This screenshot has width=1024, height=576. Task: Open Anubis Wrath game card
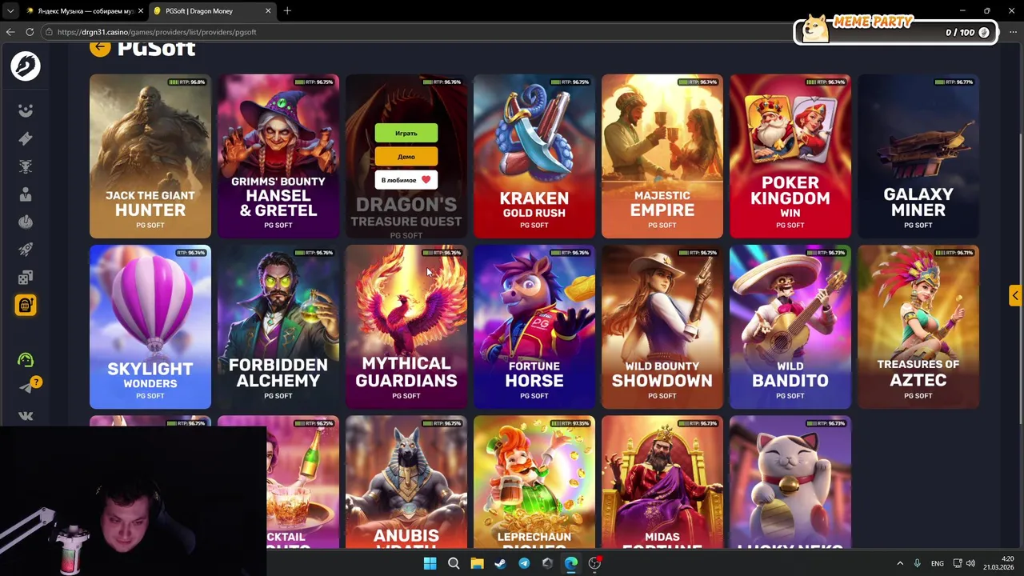coord(406,482)
